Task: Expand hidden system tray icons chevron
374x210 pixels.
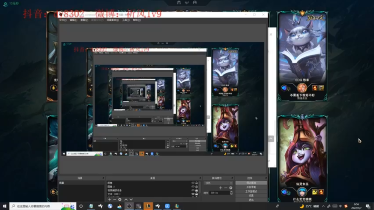Action: pos(323,206)
